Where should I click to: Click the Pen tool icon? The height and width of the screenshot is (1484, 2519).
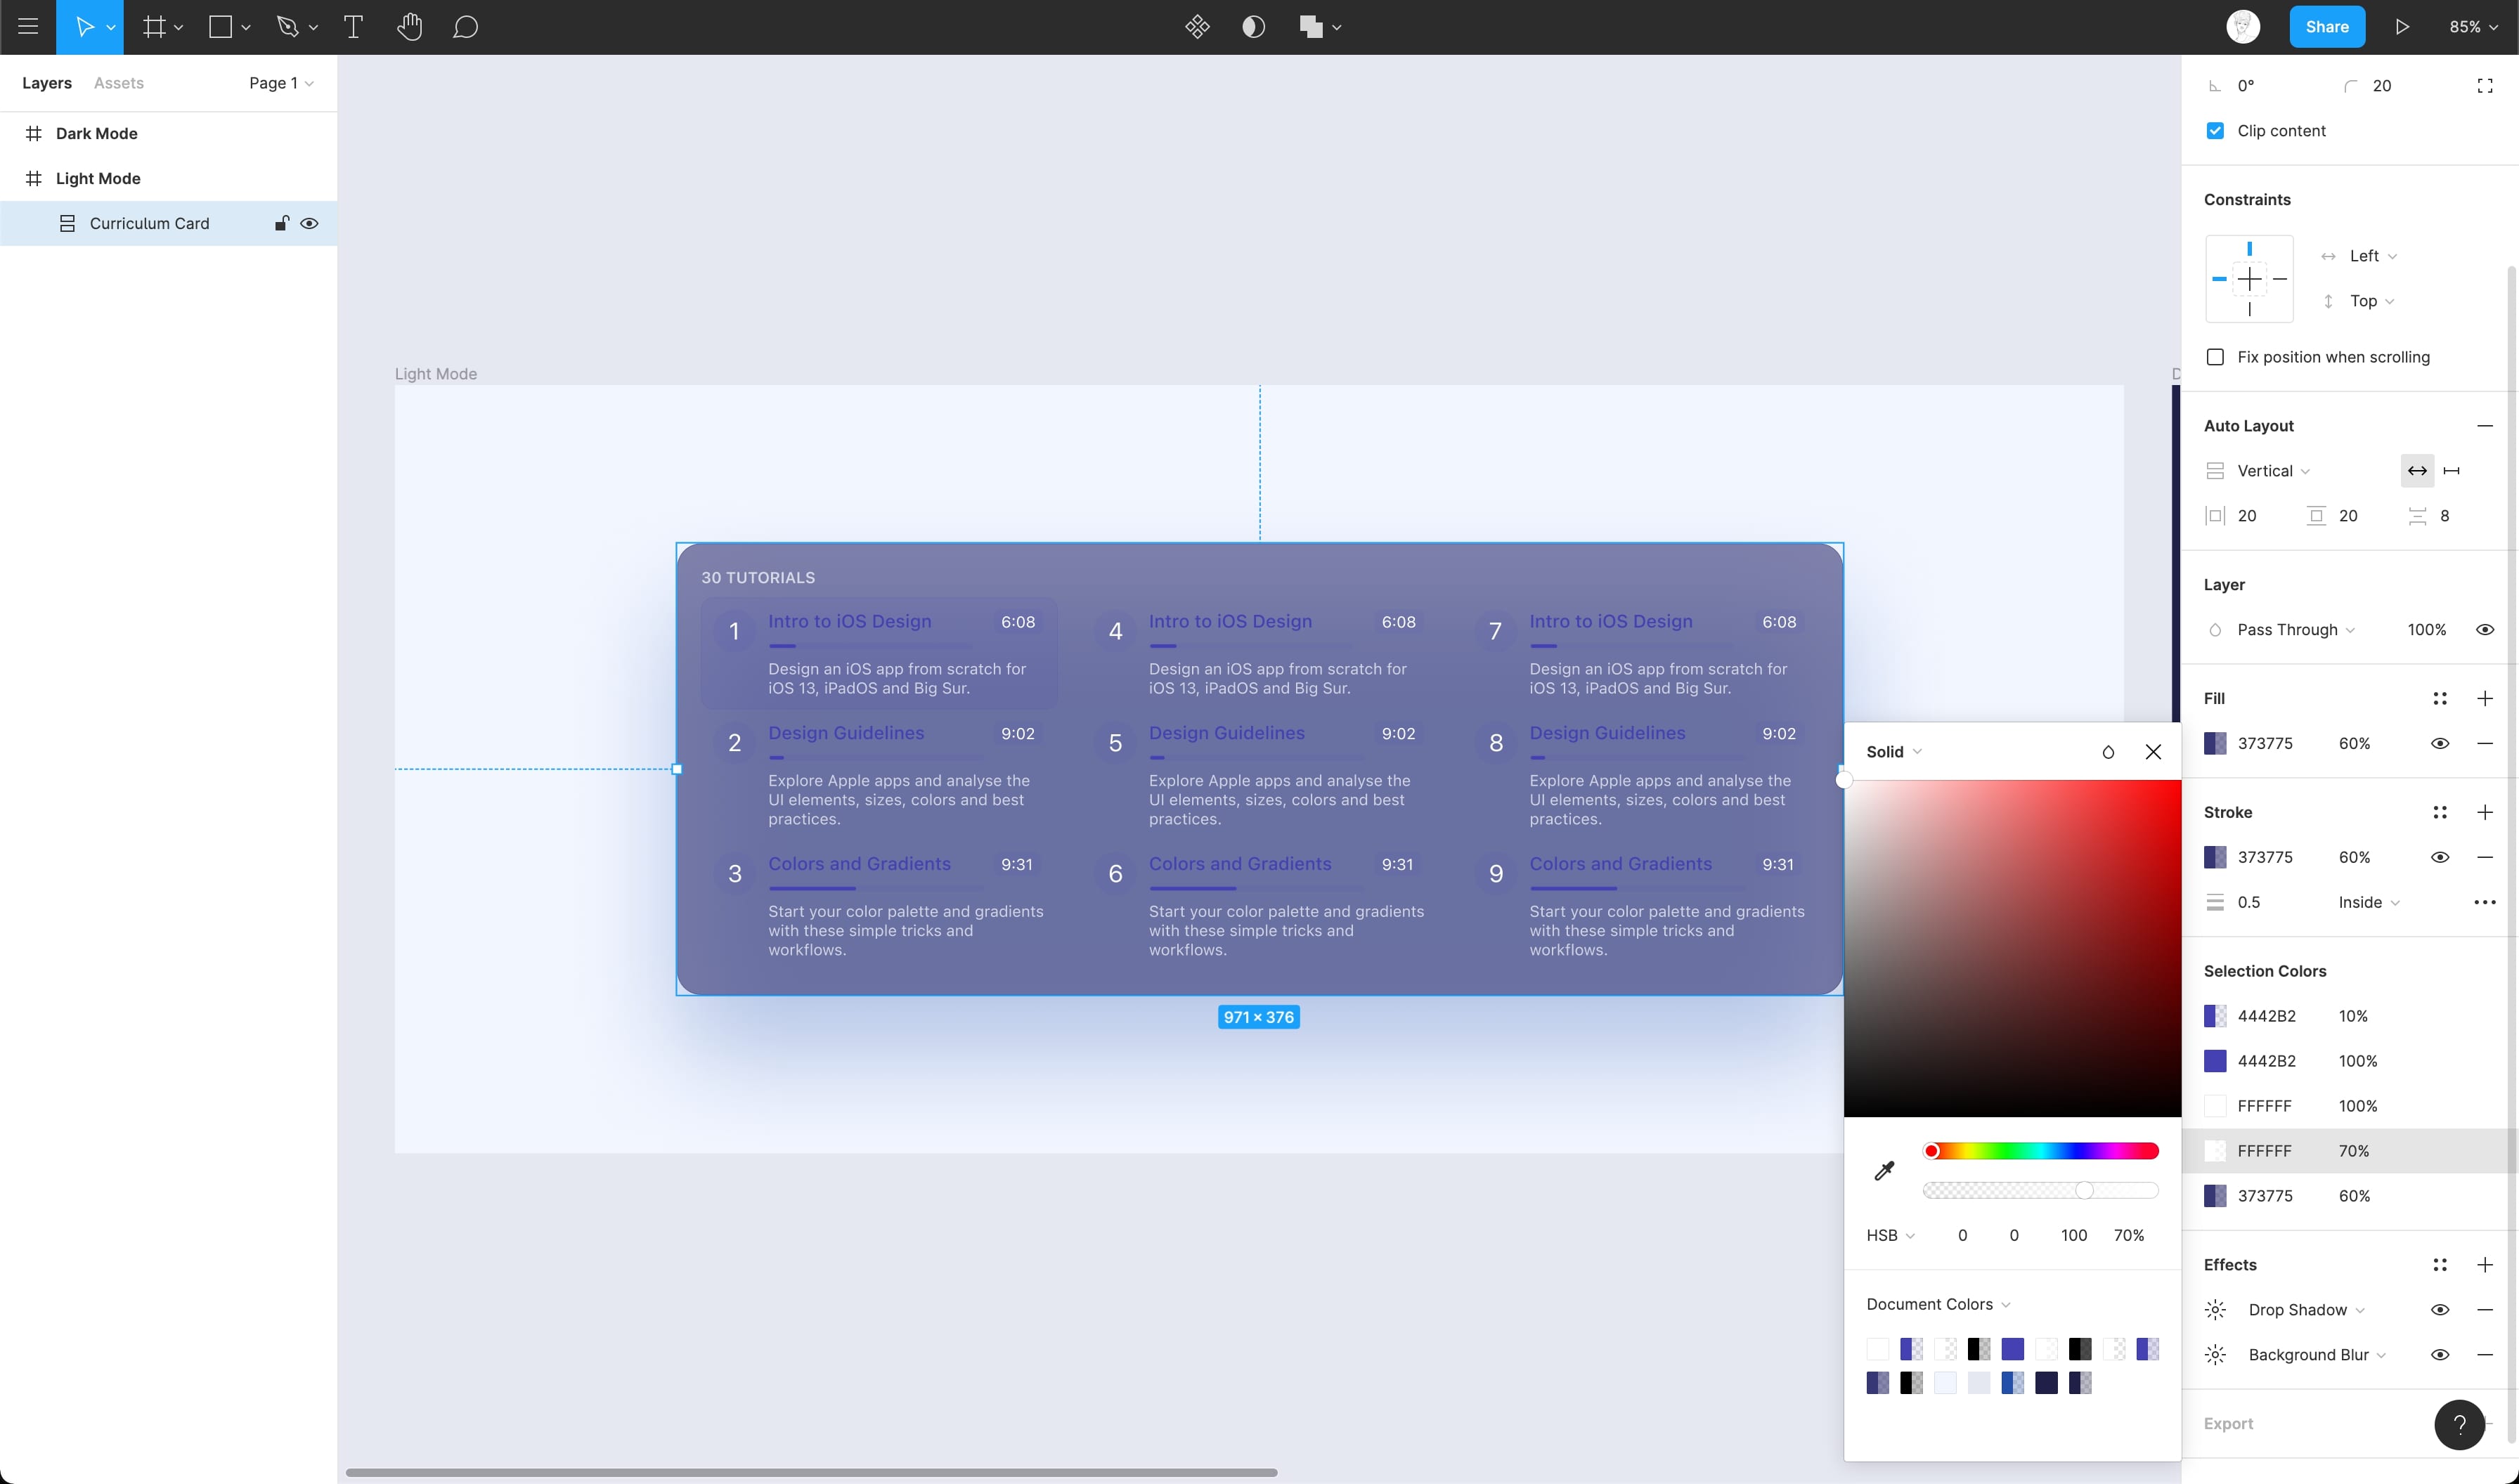coord(288,27)
